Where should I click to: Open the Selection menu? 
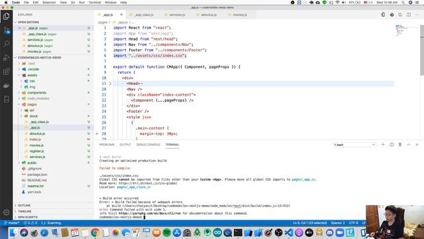tap(49, 3)
